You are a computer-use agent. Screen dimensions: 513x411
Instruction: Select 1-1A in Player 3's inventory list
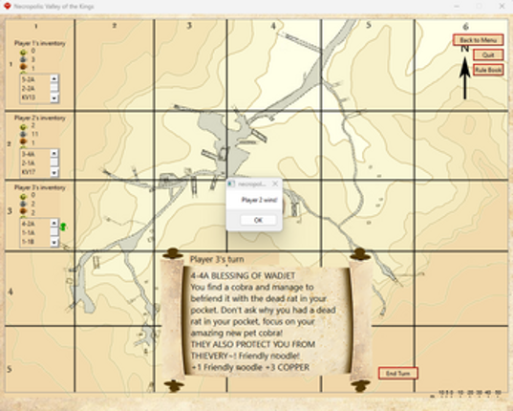[x=35, y=232]
